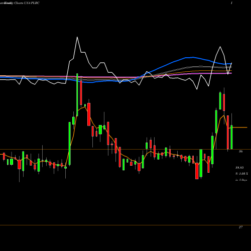Screen dimensions: 251x251
Task: Click the highest peak of the white indicator line
Action: 77,37
